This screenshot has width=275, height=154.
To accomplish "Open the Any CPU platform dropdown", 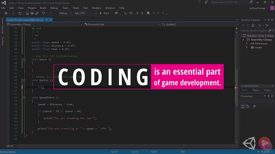I will 85,13.
